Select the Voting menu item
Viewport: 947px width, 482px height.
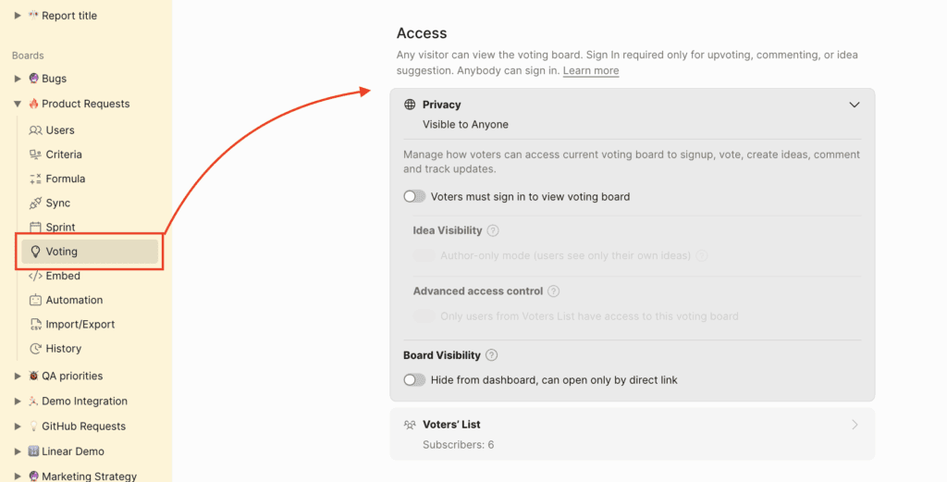point(62,252)
